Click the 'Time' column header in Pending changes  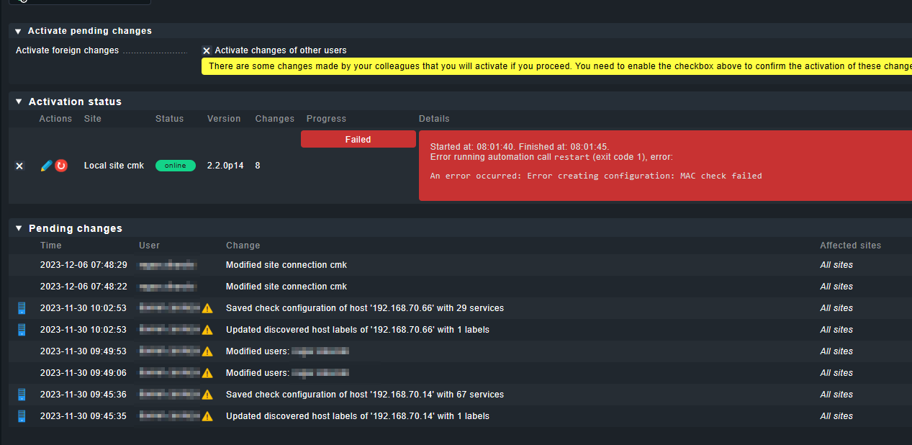pyautogui.click(x=51, y=246)
